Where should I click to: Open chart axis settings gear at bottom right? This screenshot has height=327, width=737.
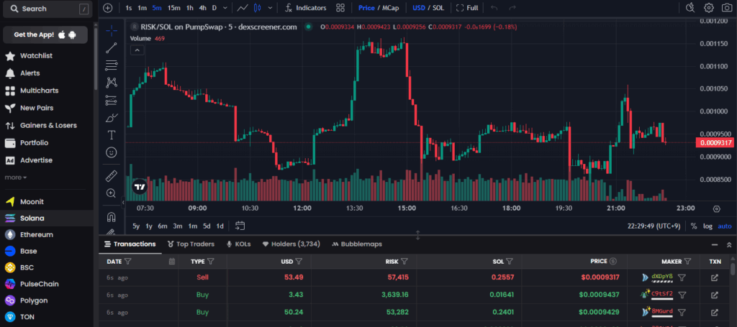point(716,208)
